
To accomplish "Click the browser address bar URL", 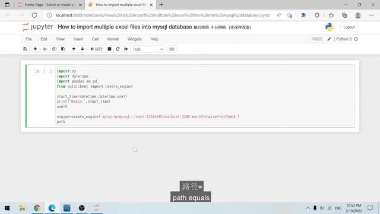I will pos(162,15).
